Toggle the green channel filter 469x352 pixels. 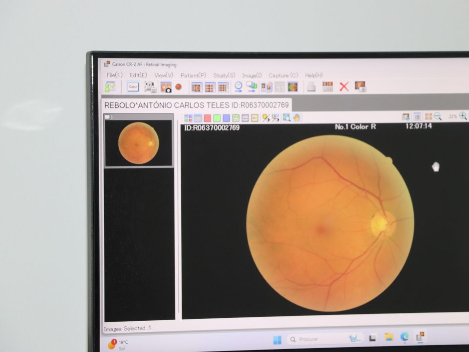coord(216,118)
